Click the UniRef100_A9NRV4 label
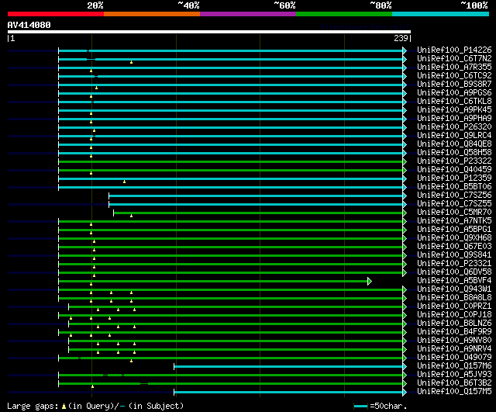496x412 pixels. (x=454, y=349)
